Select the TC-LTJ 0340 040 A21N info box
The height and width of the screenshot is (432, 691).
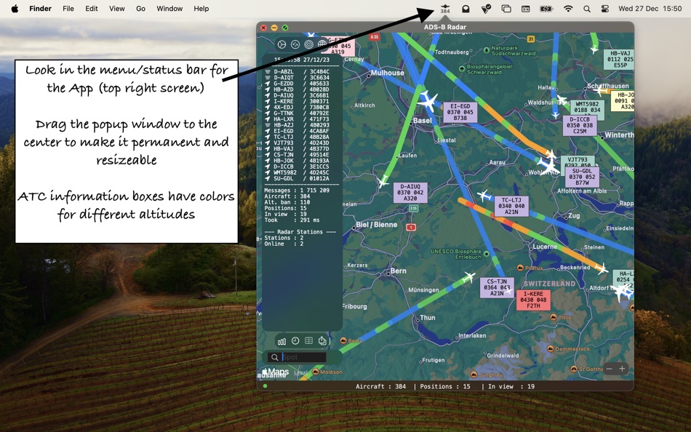[x=511, y=206]
